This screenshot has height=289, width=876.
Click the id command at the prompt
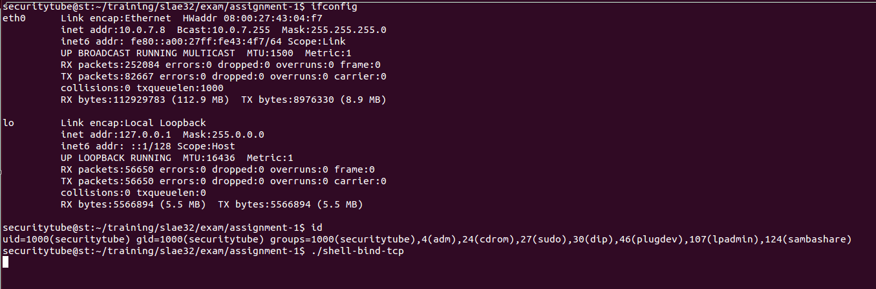click(317, 228)
